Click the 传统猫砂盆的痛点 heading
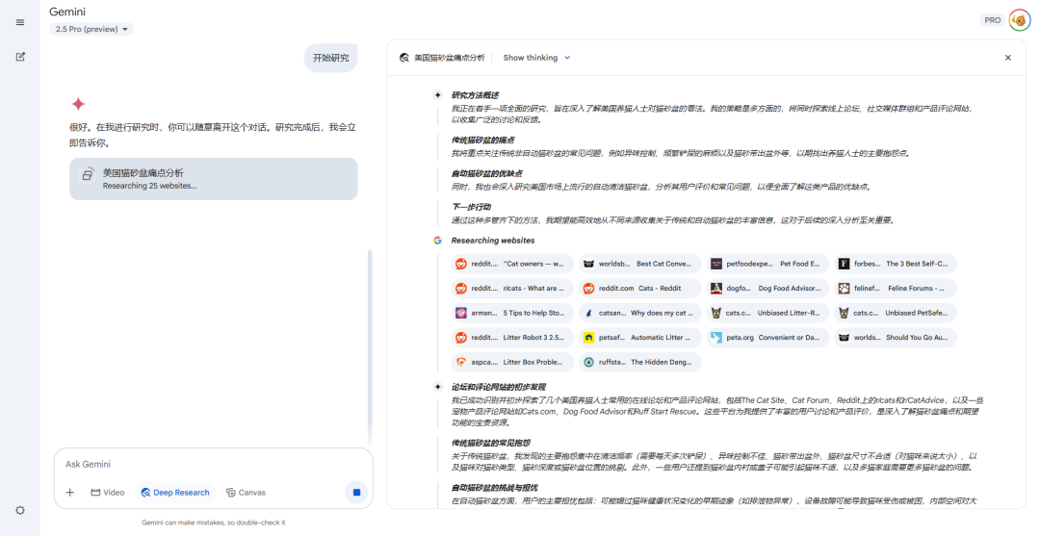The width and height of the screenshot is (1040, 536). [482, 140]
